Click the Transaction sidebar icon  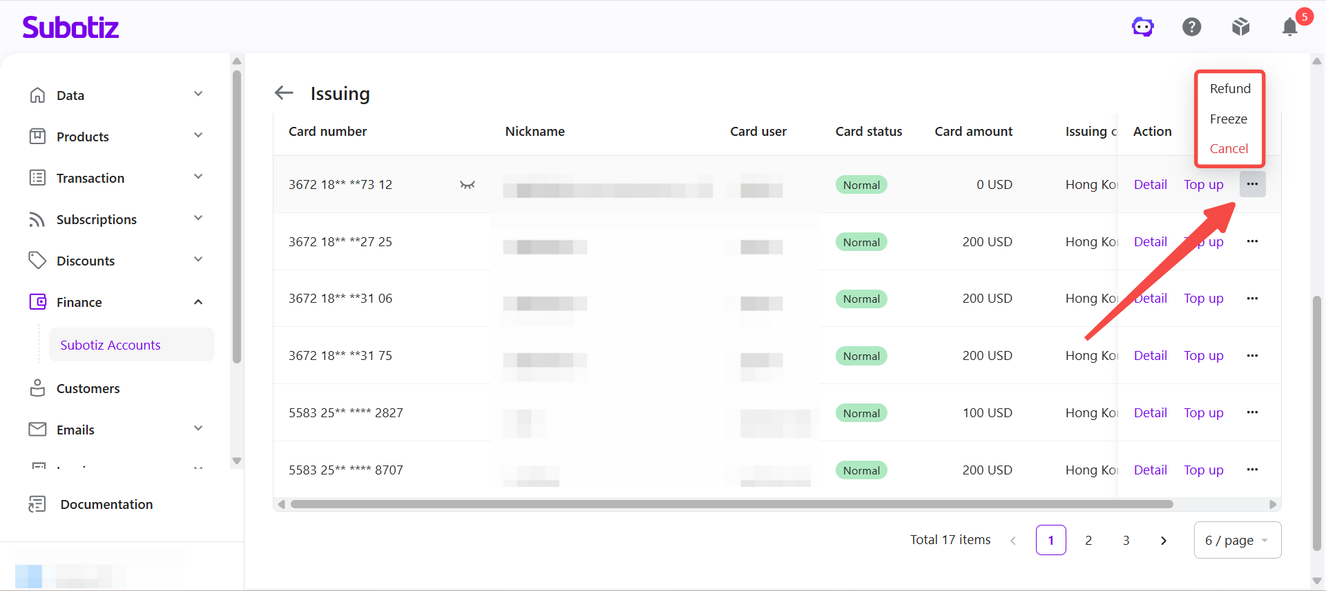[x=37, y=178]
